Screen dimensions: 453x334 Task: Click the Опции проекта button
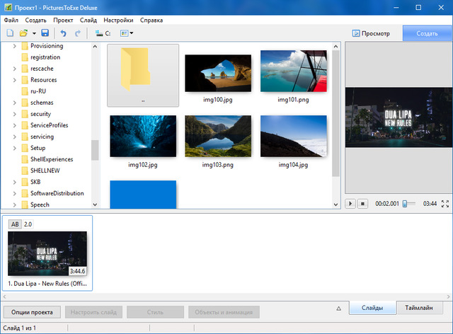(x=32, y=312)
